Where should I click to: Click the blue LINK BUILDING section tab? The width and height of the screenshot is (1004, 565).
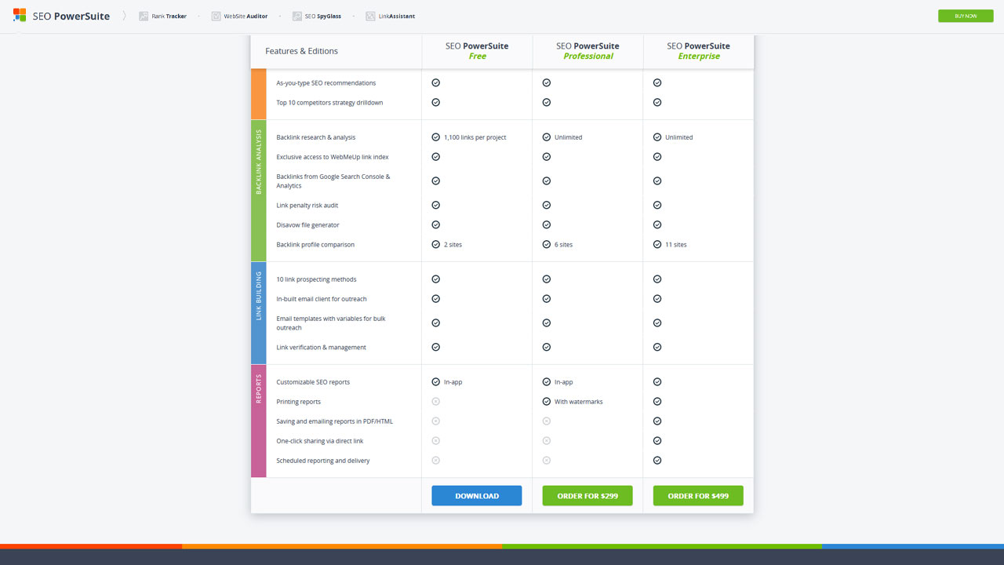[x=259, y=313]
